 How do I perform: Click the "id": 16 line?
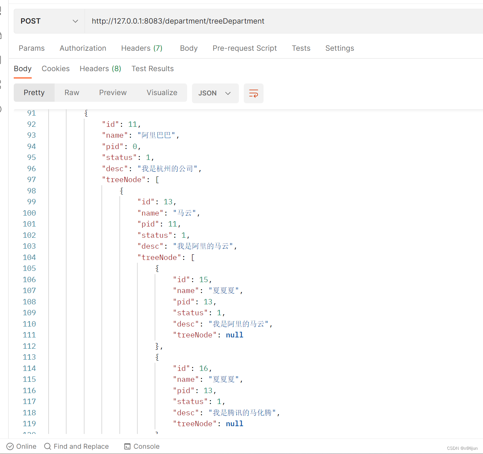point(192,368)
